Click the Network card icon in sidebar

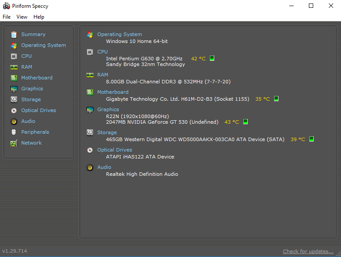[14, 143]
